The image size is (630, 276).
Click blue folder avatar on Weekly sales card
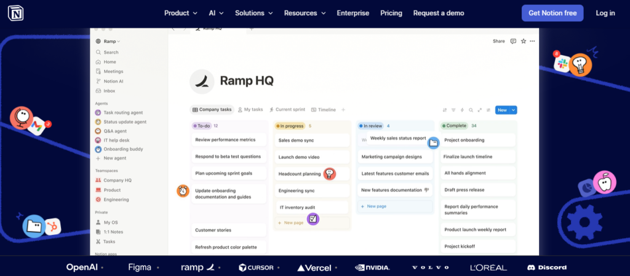click(433, 143)
